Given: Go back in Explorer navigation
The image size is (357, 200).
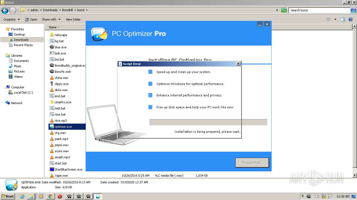Looking at the screenshot, I should 5,11.
